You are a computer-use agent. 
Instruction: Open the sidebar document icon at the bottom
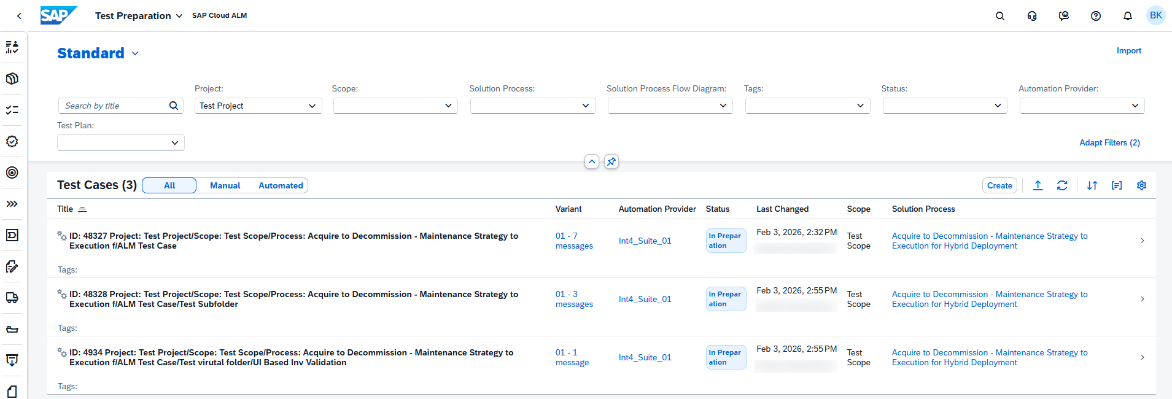(x=12, y=391)
